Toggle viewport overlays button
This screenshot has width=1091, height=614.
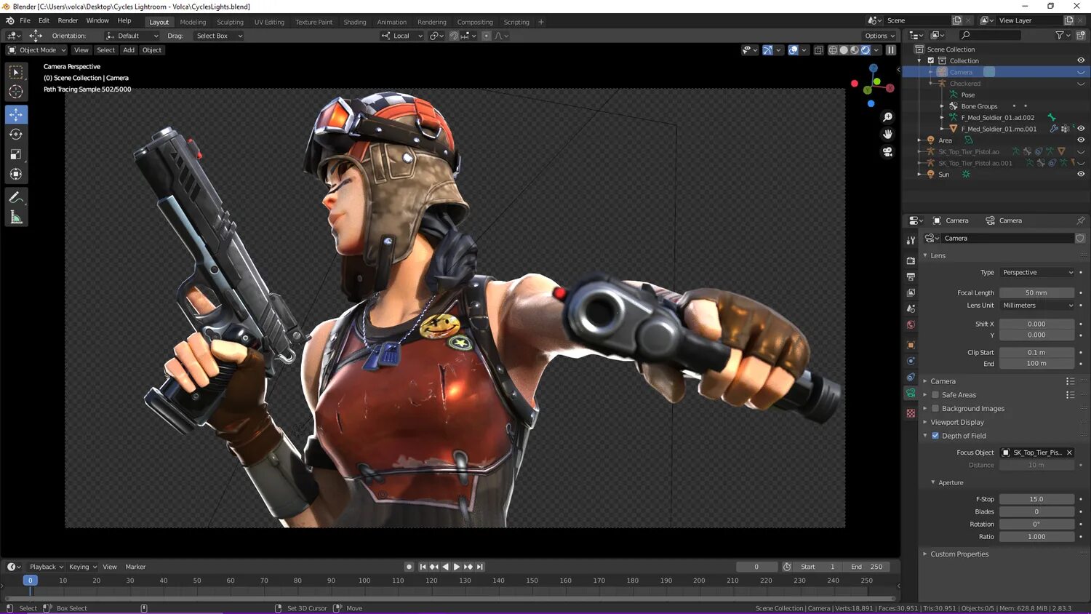point(793,50)
